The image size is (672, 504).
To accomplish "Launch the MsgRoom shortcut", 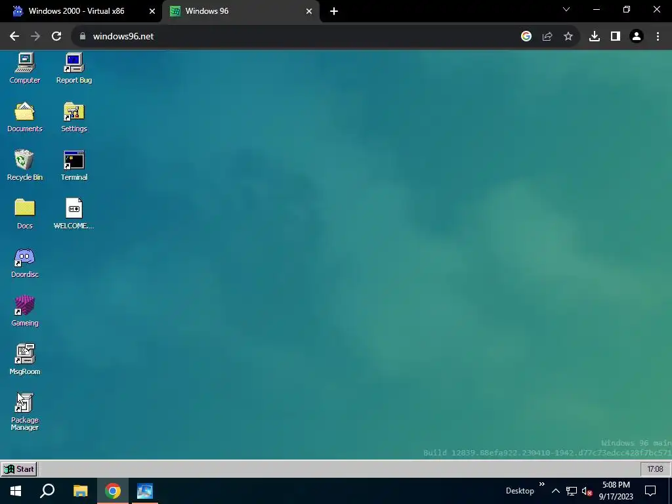I will [25, 360].
